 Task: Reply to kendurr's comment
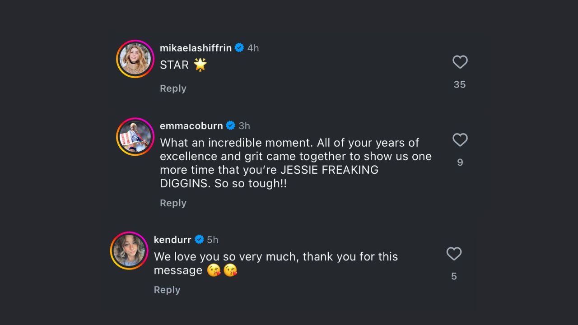point(167,290)
